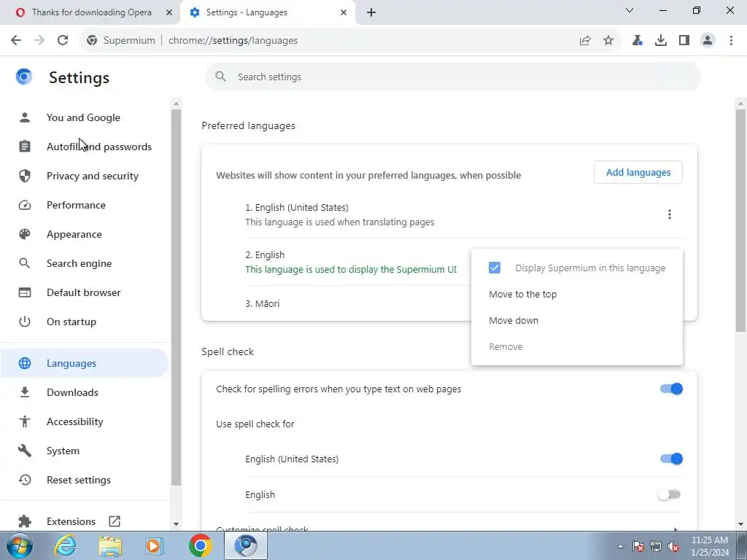Launch Internet Explorer from the taskbar

pyautogui.click(x=65, y=545)
